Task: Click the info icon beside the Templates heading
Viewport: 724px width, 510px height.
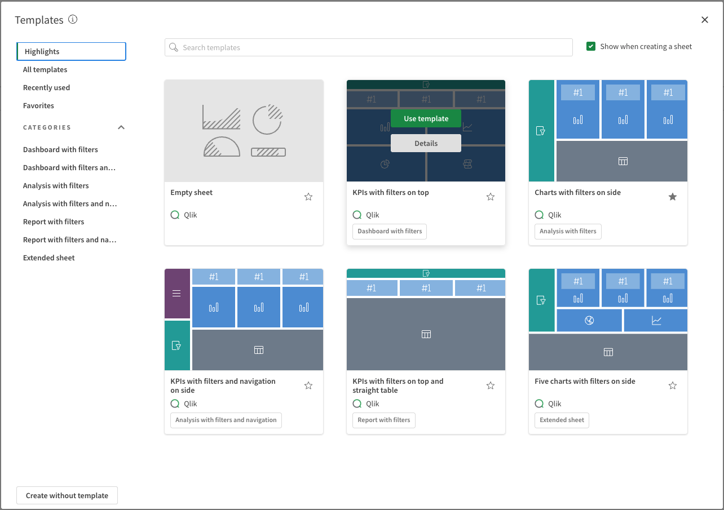Action: [72, 19]
